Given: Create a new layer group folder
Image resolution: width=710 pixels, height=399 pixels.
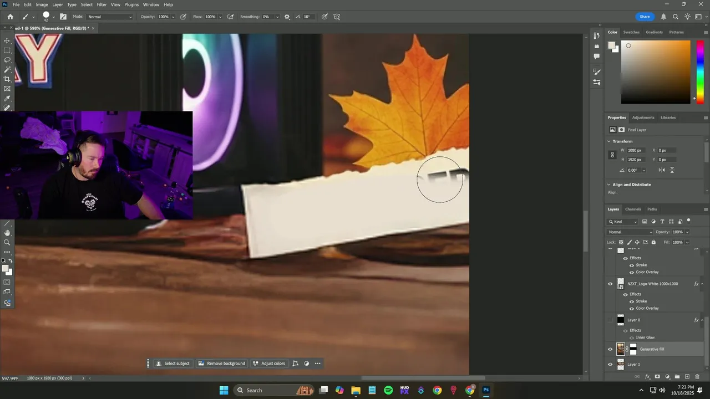Looking at the screenshot, I should pyautogui.click(x=677, y=377).
